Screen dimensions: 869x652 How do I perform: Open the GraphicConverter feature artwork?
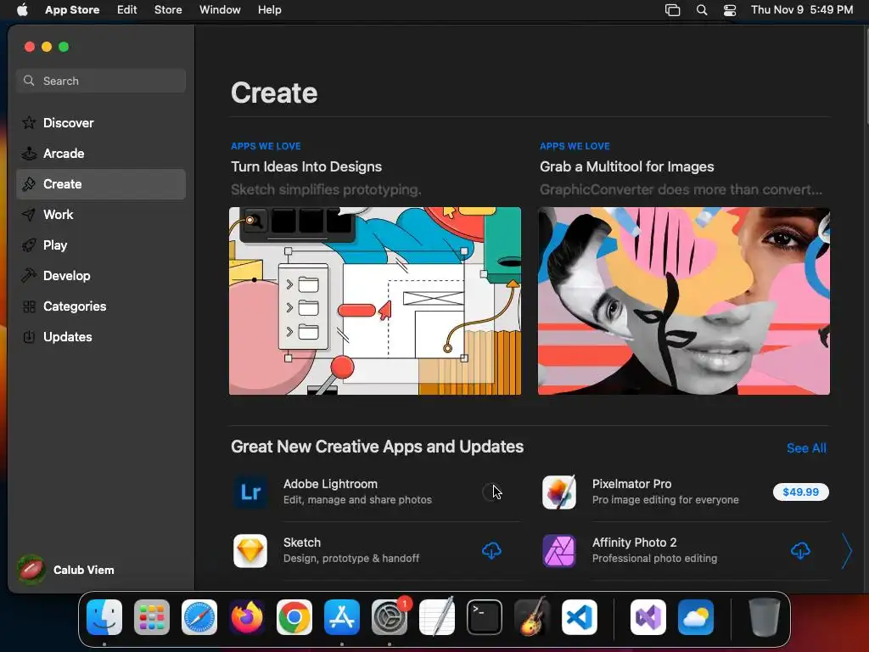click(x=684, y=301)
